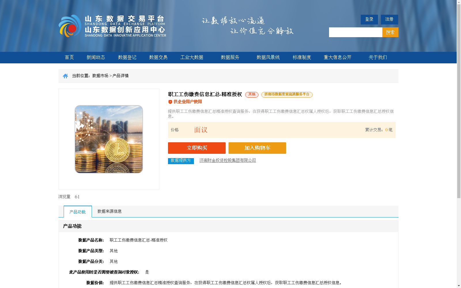Open 重大信息公开 navigation item

[337, 57]
